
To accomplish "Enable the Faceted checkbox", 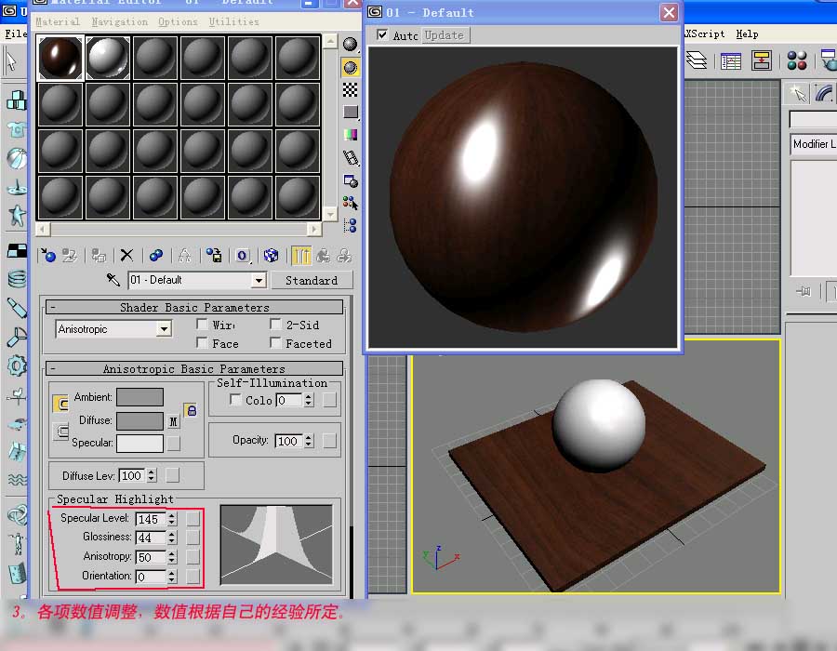I will click(x=276, y=343).
